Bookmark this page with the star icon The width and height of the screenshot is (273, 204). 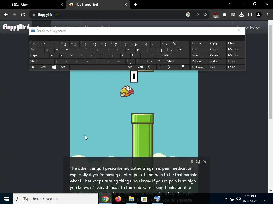click(205, 15)
